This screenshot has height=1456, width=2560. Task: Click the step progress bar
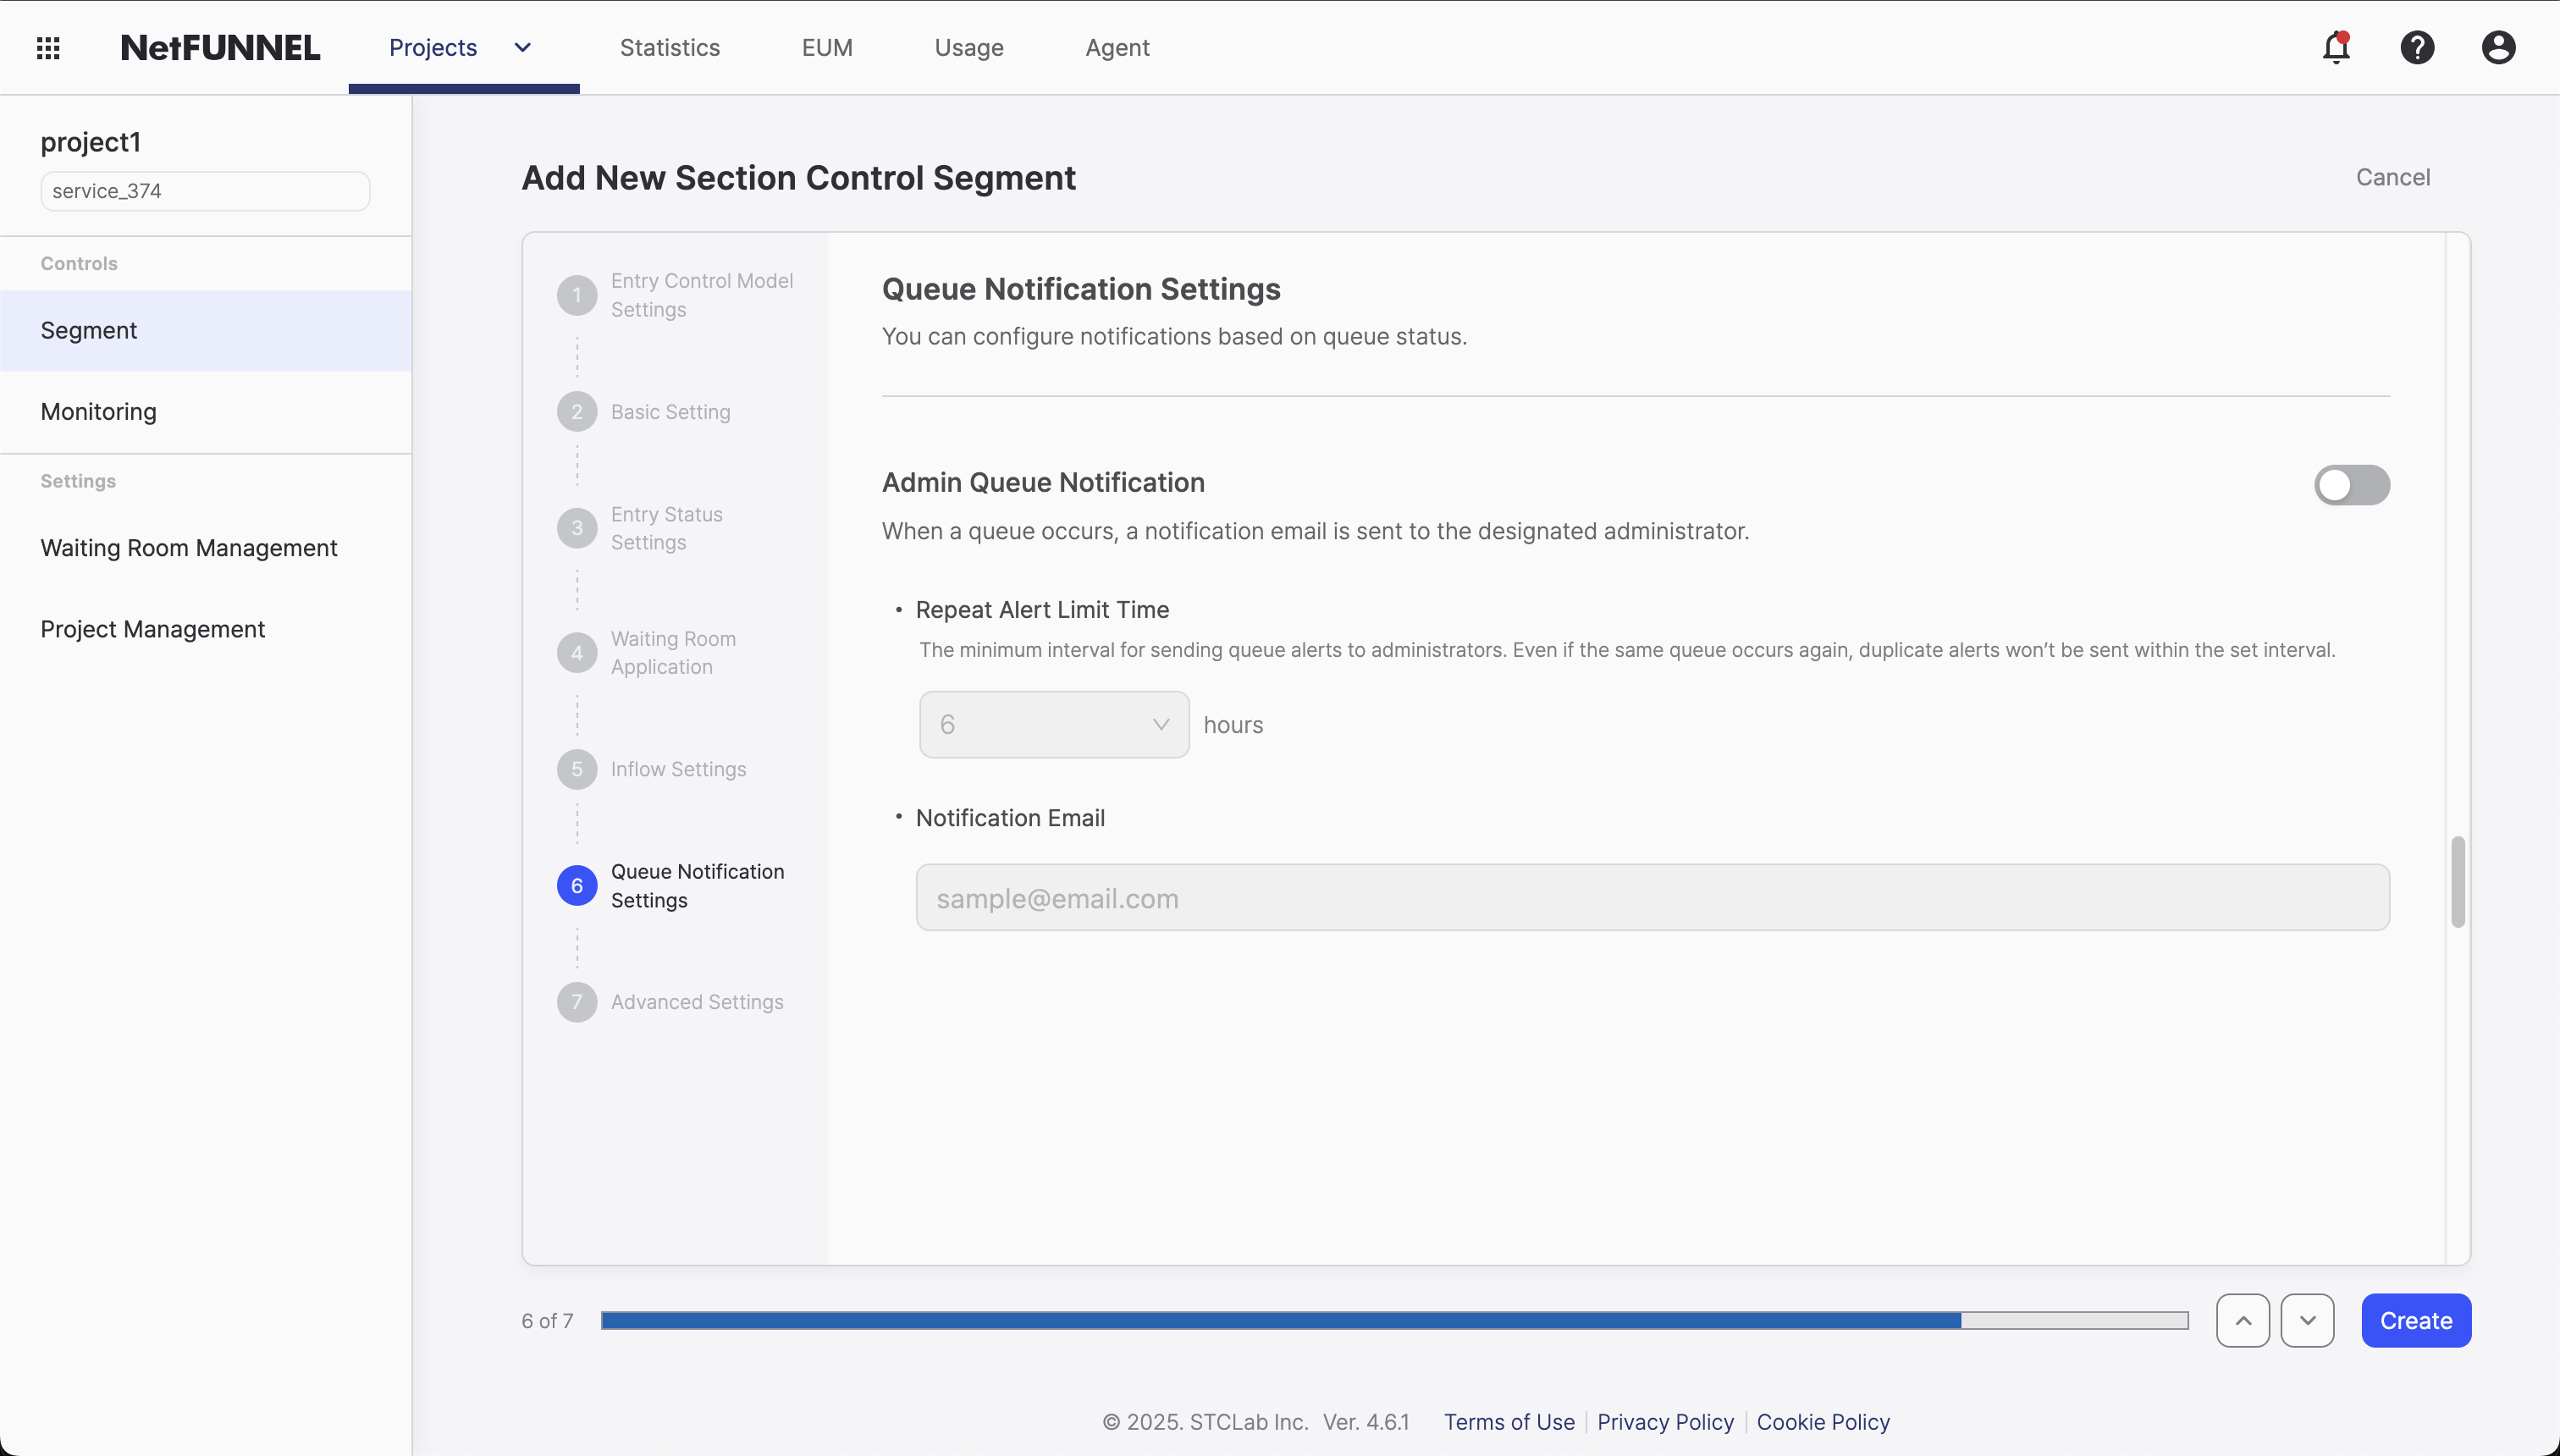coord(1395,1320)
